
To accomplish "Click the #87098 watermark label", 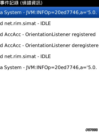I will pos(92,130).
